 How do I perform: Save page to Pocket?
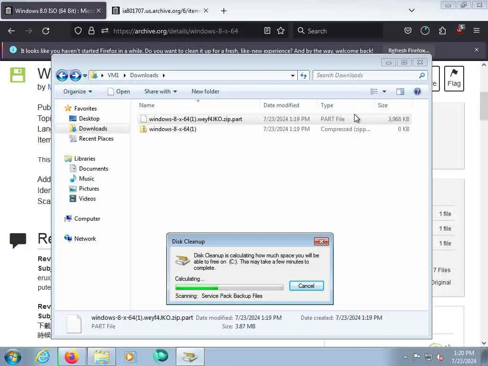click(408, 31)
